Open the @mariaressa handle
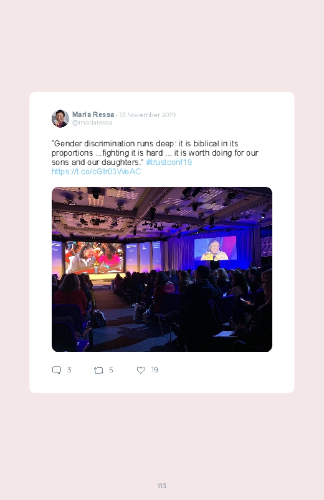The height and width of the screenshot is (500, 324). click(92, 123)
